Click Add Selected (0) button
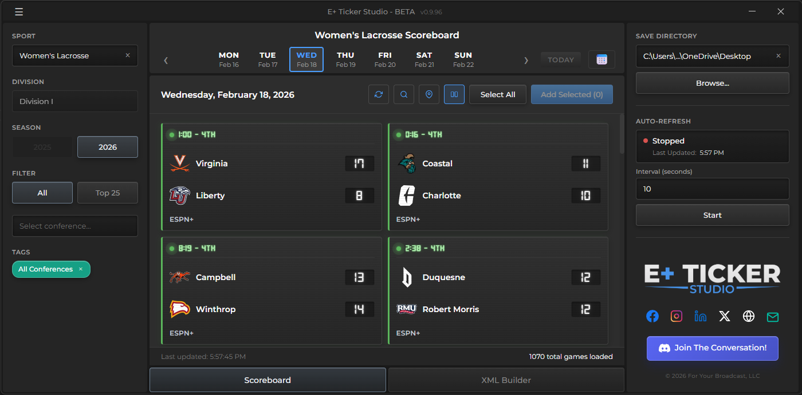The width and height of the screenshot is (802, 395). pyautogui.click(x=572, y=94)
